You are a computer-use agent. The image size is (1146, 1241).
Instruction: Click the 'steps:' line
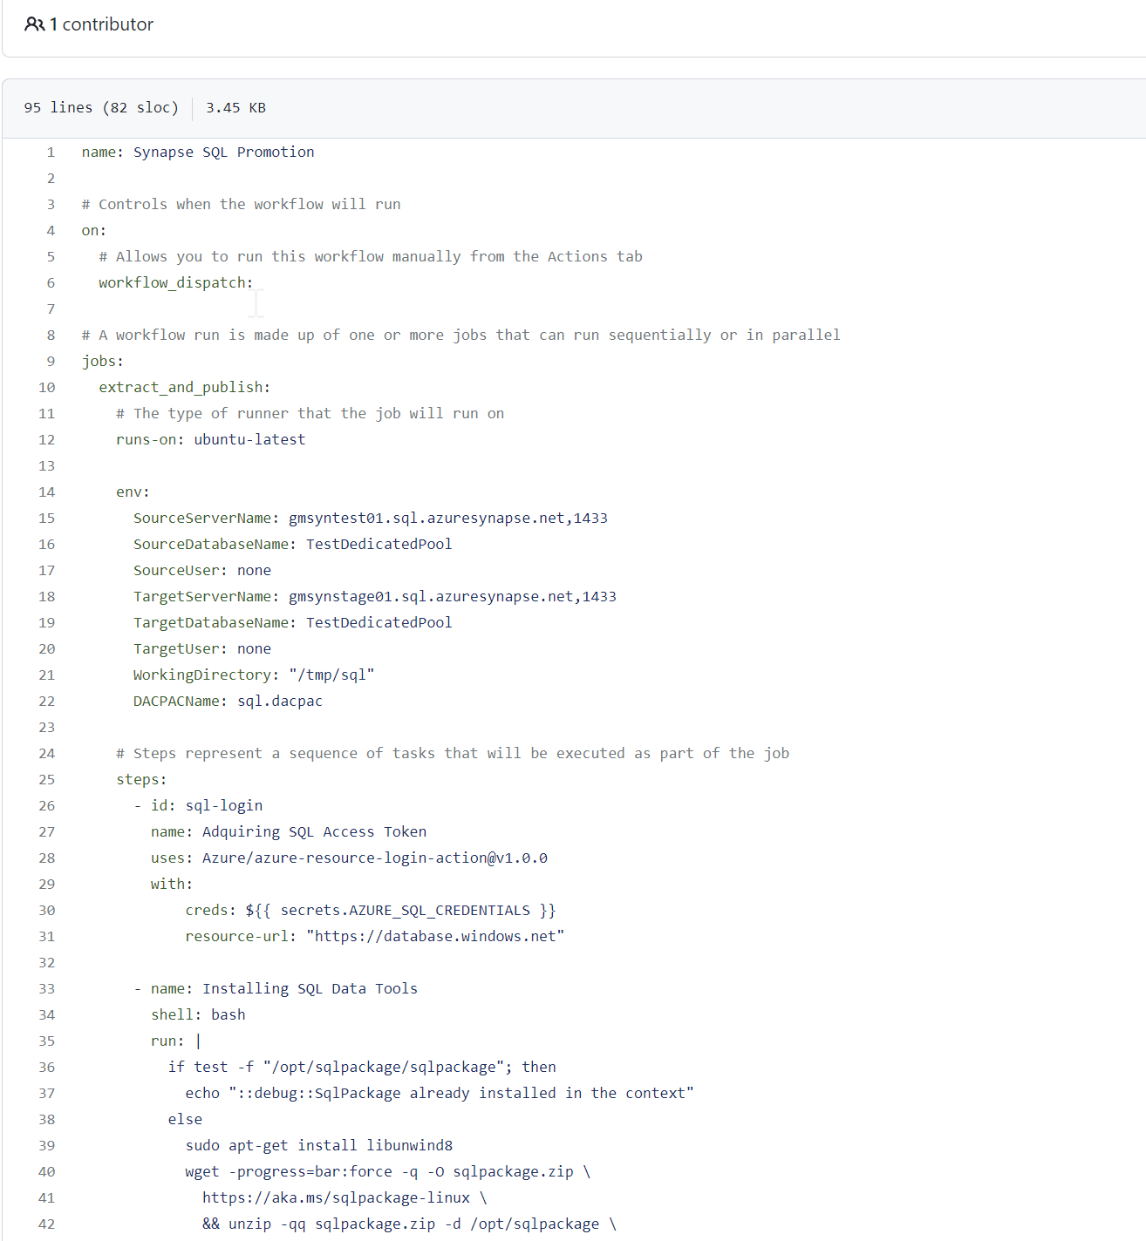(x=141, y=780)
